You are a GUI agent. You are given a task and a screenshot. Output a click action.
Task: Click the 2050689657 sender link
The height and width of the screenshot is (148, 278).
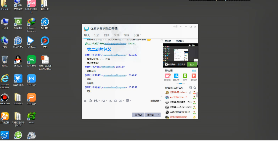click(x=108, y=67)
